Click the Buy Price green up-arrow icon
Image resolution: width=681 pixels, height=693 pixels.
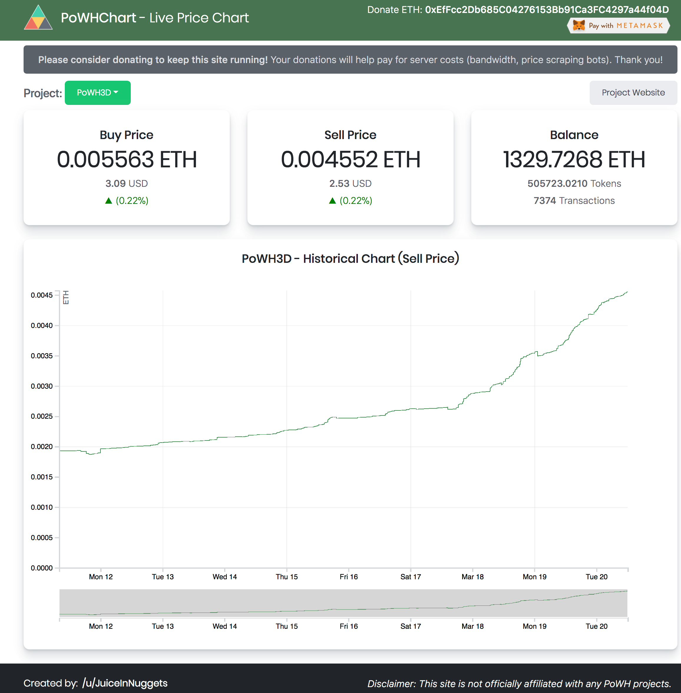click(x=109, y=201)
